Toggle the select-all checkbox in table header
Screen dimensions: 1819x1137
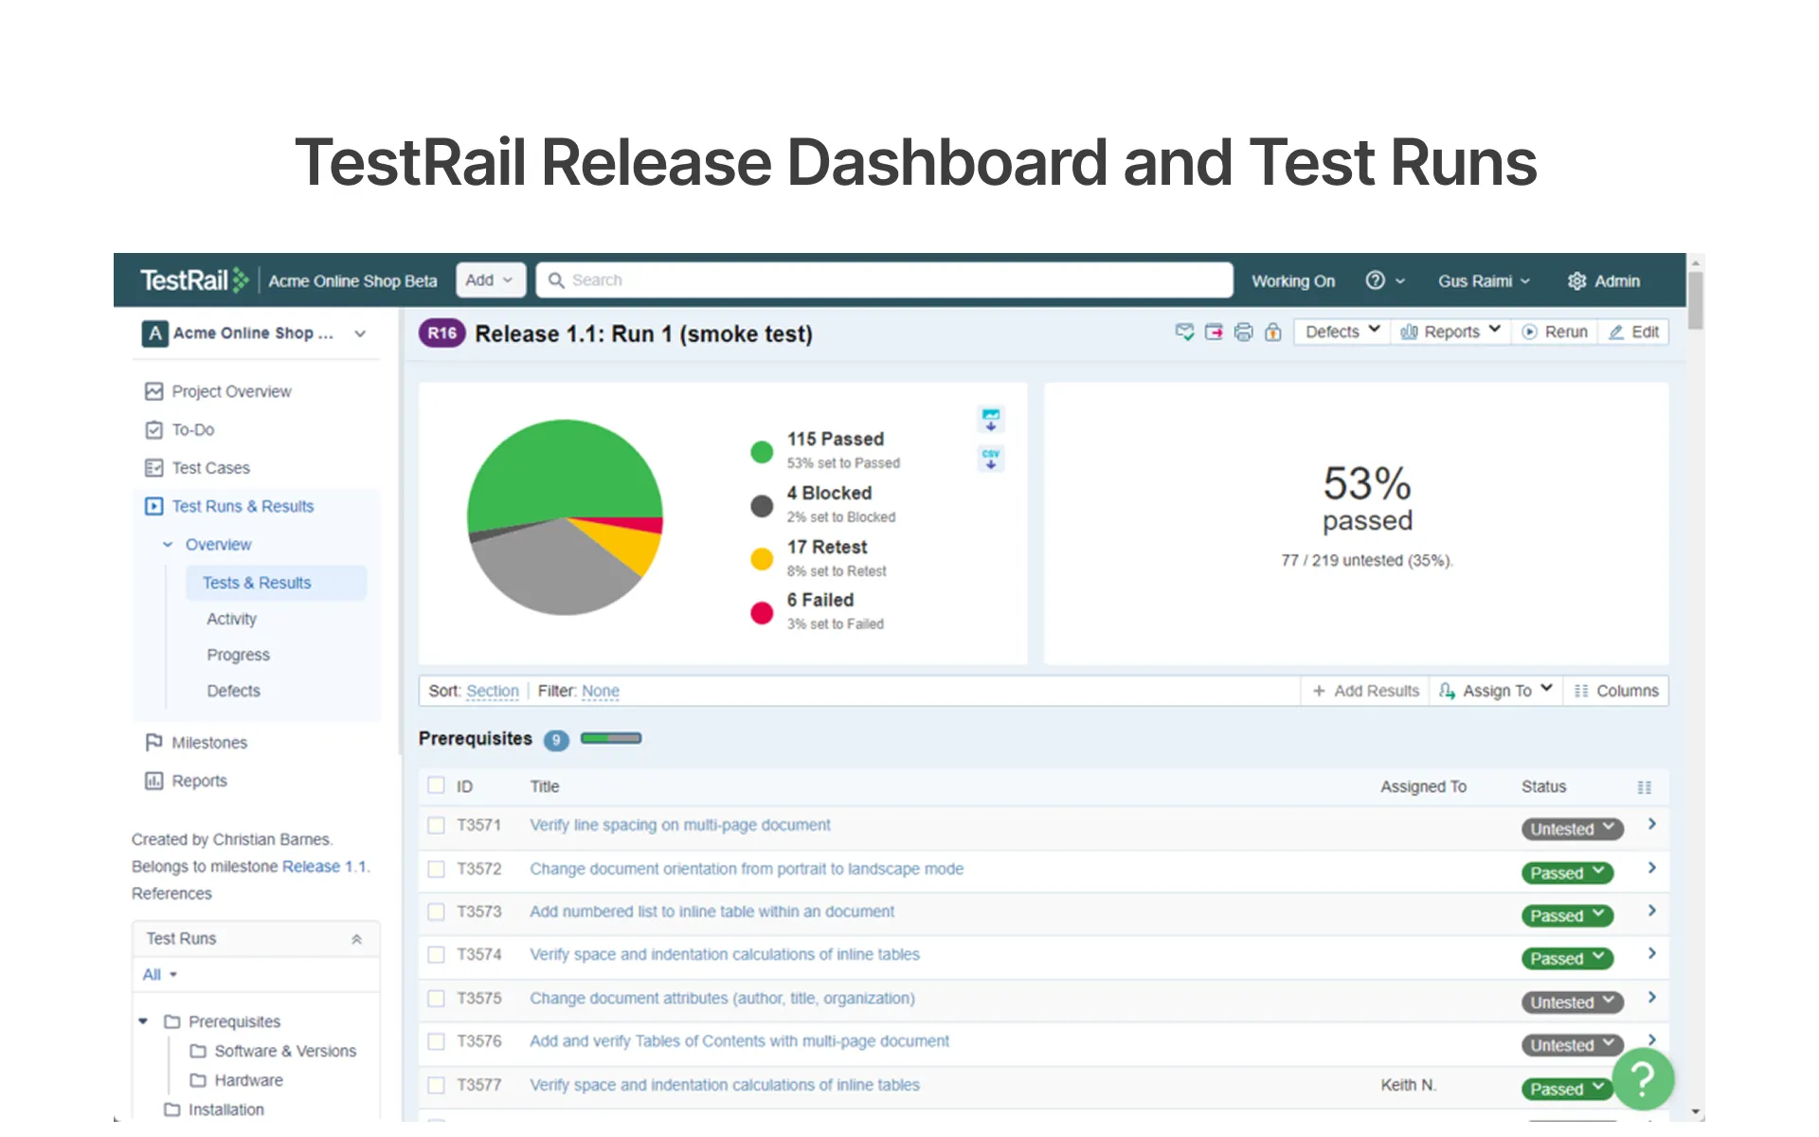(436, 785)
